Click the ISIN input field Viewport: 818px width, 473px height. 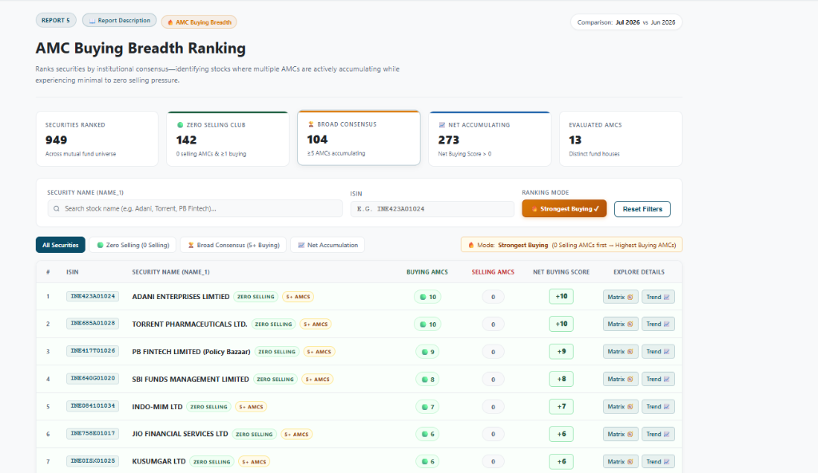pos(432,209)
